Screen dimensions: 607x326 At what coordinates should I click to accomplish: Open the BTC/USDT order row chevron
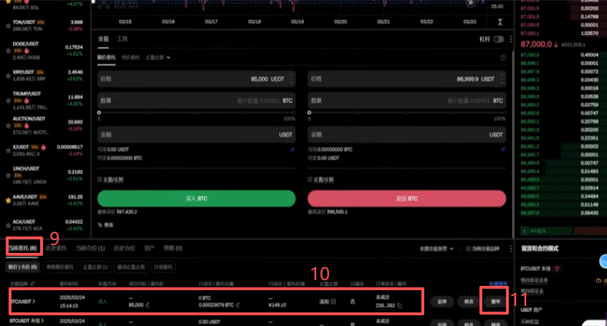pyautogui.click(x=34, y=301)
